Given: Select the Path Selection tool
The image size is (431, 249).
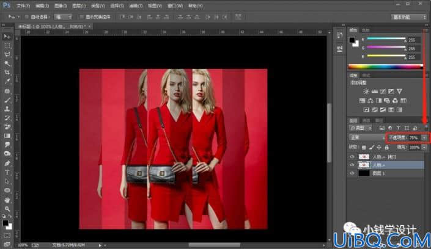Looking at the screenshot, I should pos(7,181).
